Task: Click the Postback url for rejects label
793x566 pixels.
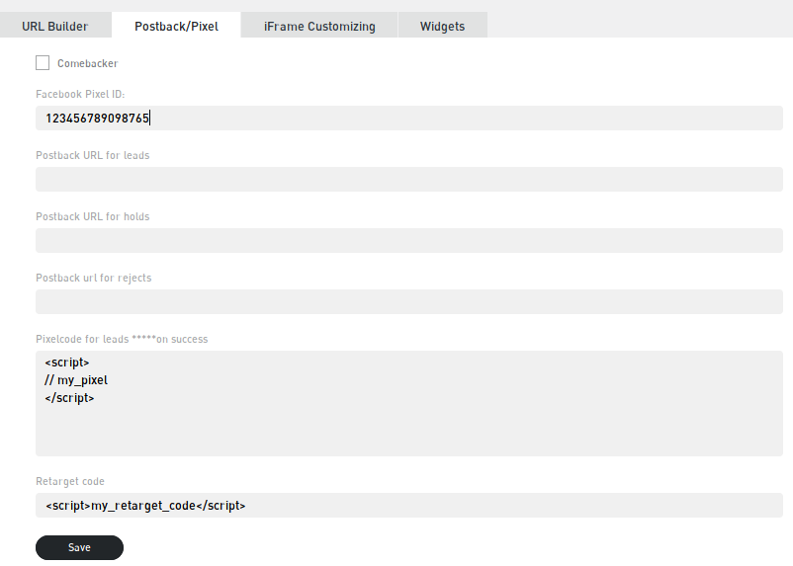Action: click(94, 278)
